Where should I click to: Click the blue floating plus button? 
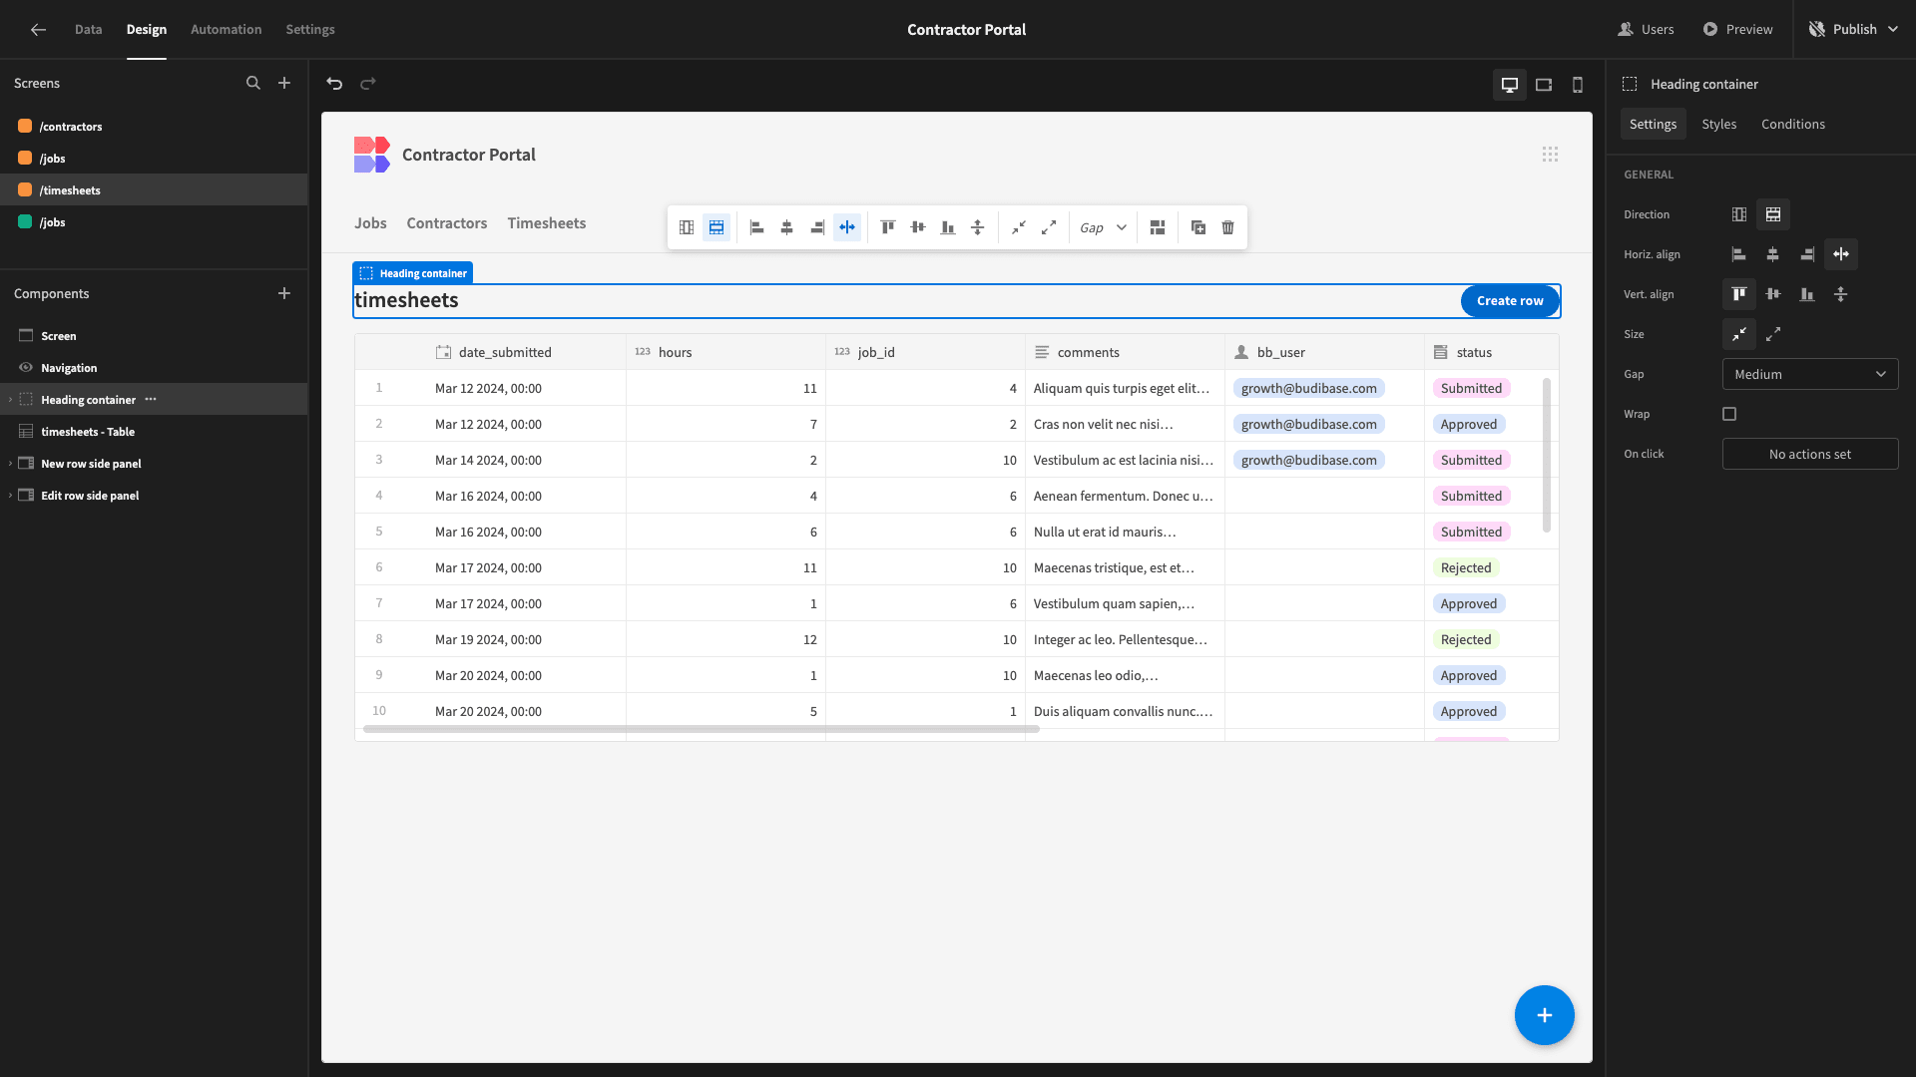coord(1544,1015)
